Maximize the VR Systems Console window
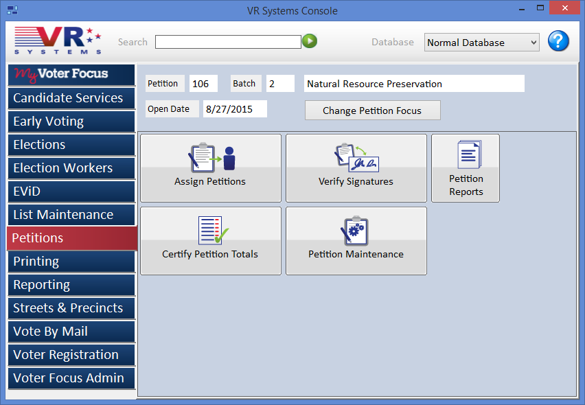The image size is (585, 405). point(540,8)
